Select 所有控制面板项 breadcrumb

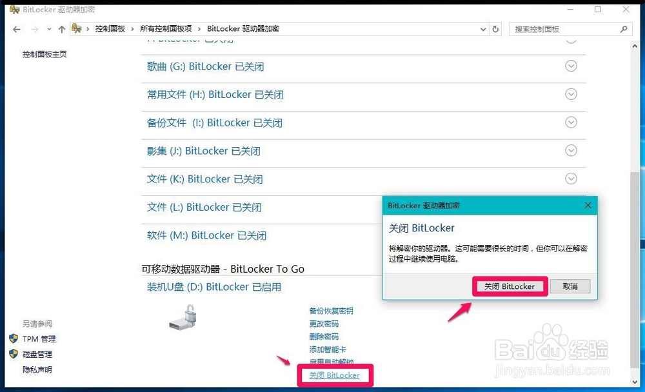coord(166,29)
